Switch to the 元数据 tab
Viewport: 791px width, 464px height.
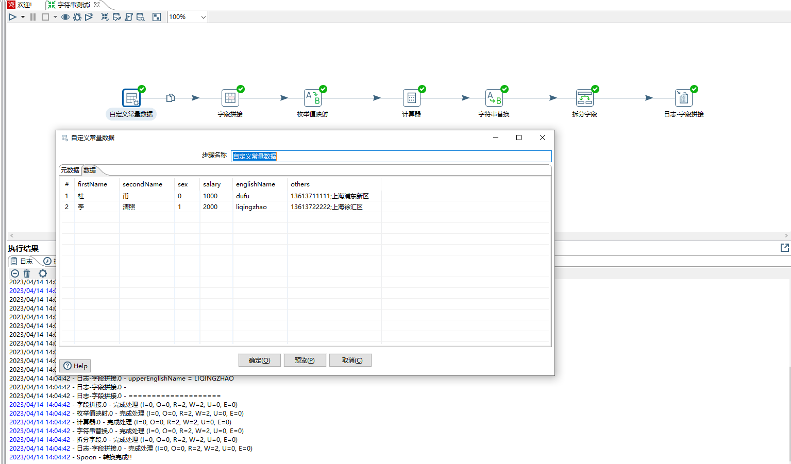70,170
